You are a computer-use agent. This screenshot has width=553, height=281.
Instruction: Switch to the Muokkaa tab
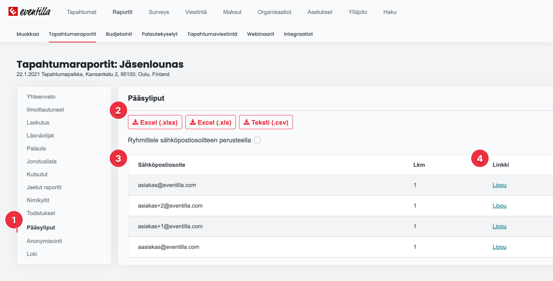(28, 34)
